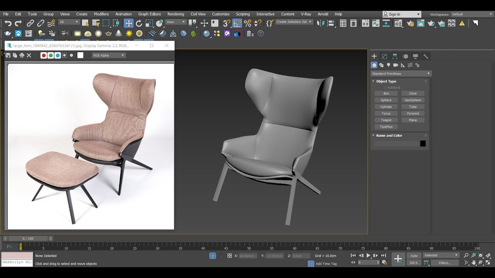Select the Select and Link tool
Image resolution: width=495 pixels, height=278 pixels.
[x=30, y=23]
